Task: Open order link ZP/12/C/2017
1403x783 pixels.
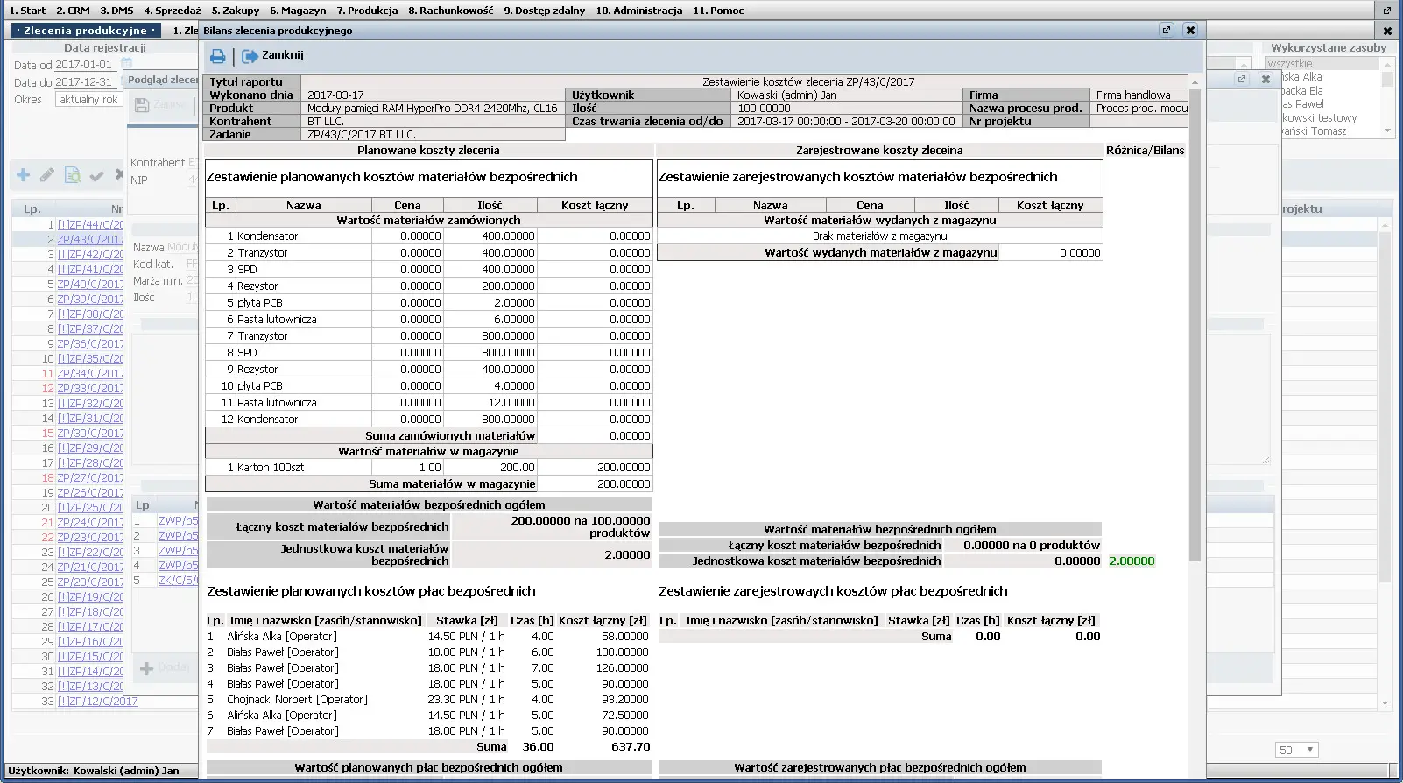Action: [x=97, y=701]
